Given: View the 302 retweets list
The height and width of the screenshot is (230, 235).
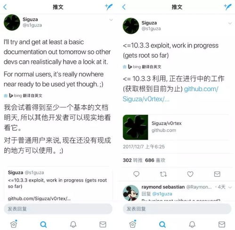Looking at the screenshot, I should (133, 160).
